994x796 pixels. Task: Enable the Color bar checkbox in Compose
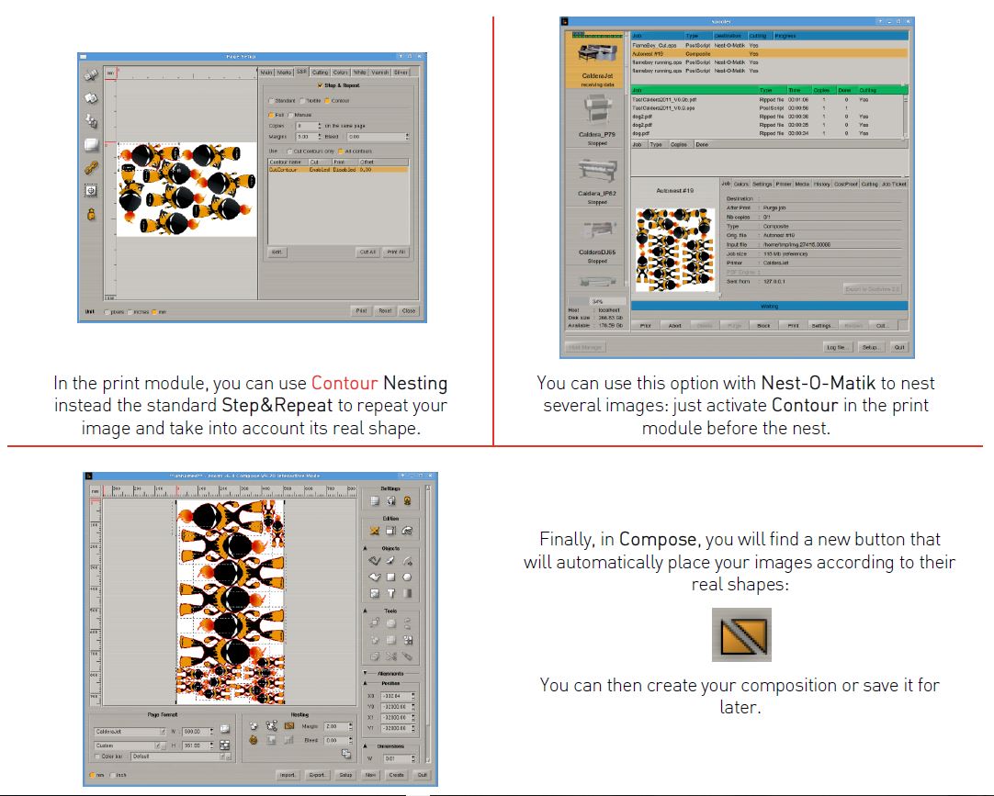[x=97, y=757]
